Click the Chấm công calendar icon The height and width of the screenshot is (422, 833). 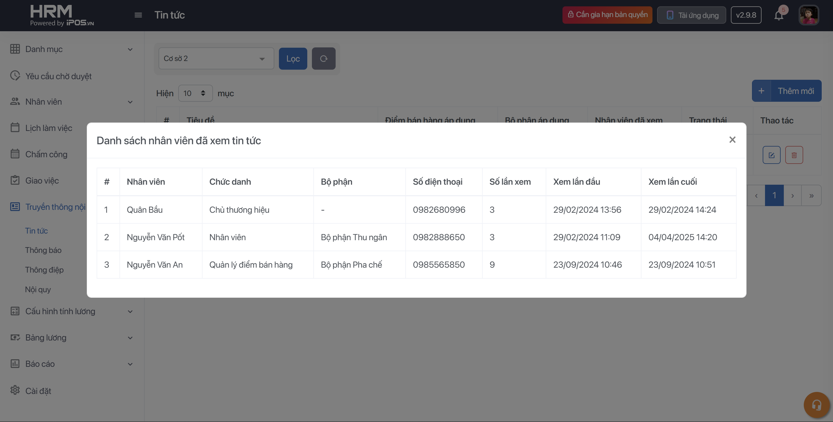(15, 154)
